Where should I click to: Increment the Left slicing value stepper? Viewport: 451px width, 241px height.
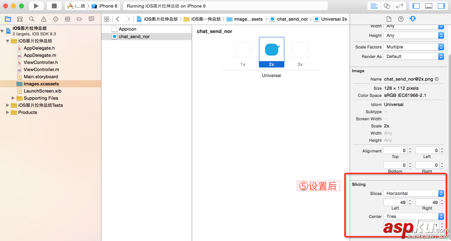410,201
